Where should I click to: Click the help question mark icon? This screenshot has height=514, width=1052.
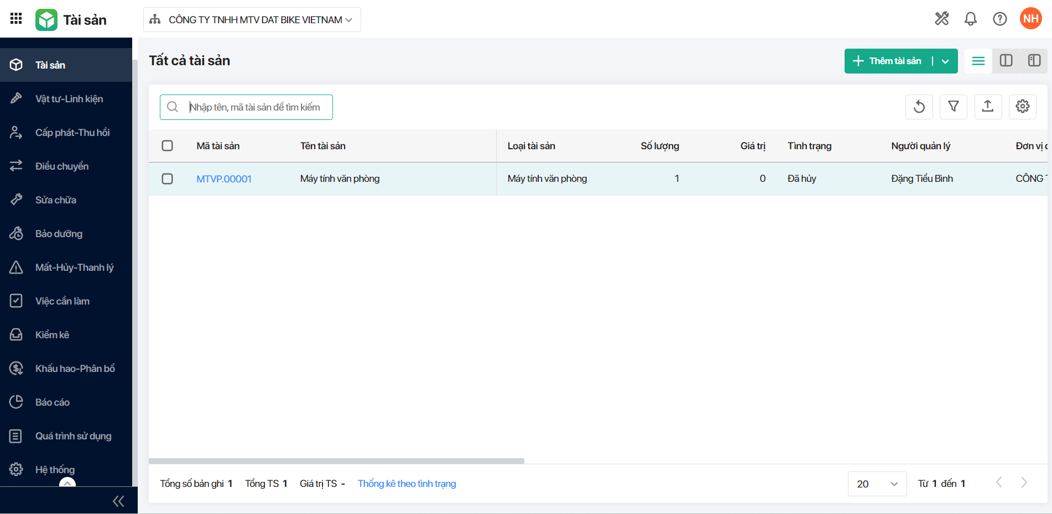[999, 19]
